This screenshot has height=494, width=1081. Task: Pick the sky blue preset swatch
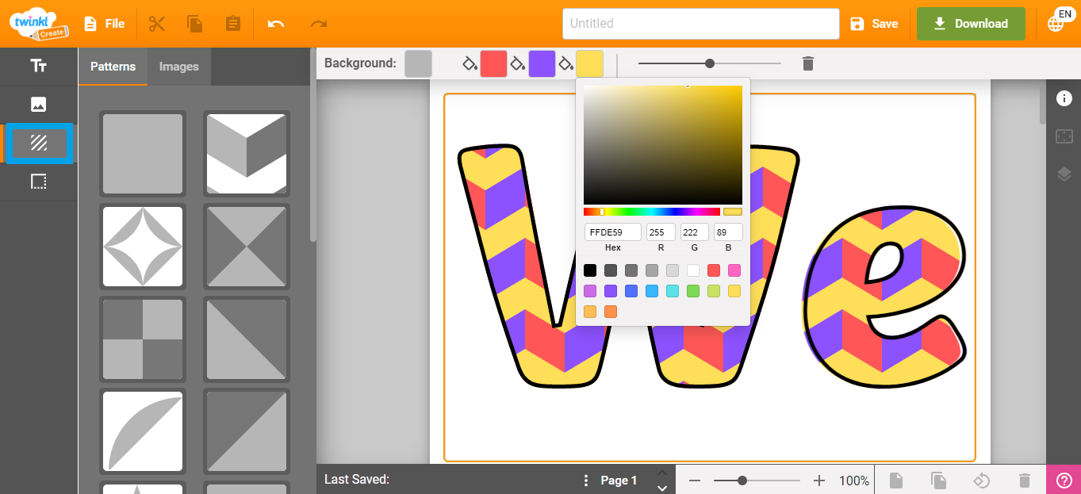pyautogui.click(x=652, y=291)
